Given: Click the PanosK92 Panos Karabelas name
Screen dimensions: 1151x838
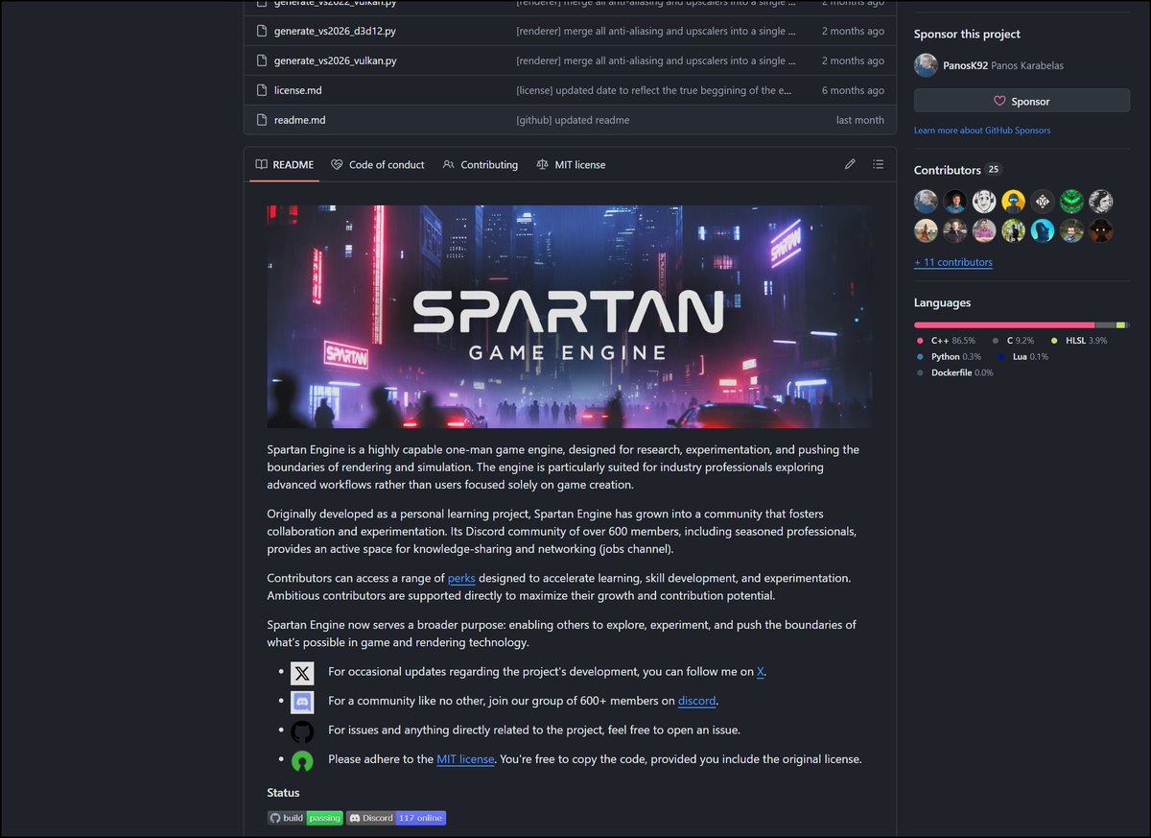Looking at the screenshot, I should (x=1004, y=65).
